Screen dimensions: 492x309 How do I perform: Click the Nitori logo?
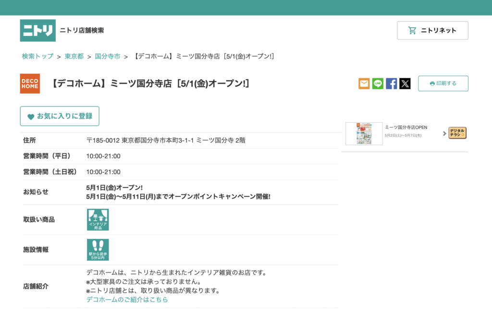coord(37,30)
